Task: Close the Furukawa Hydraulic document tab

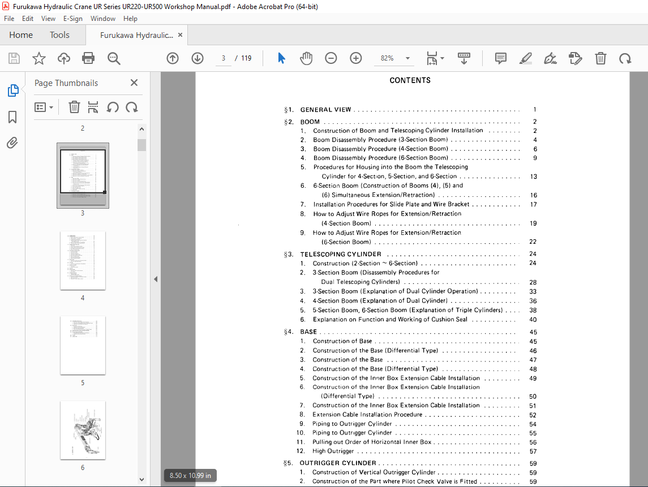Action: (x=180, y=35)
